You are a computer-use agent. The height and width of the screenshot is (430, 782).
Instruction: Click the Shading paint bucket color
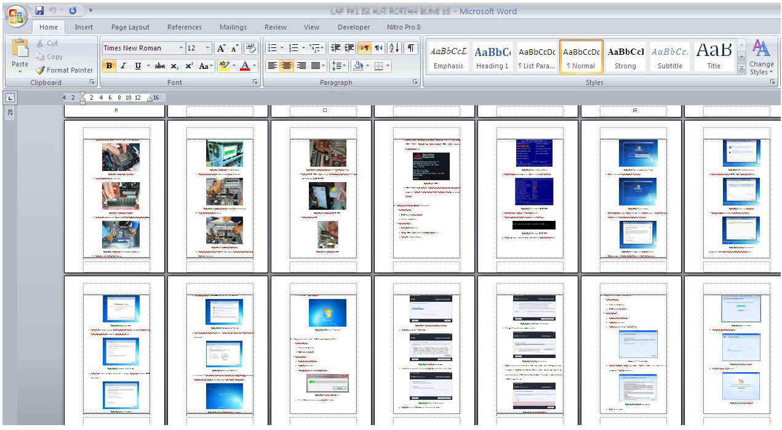click(x=358, y=66)
